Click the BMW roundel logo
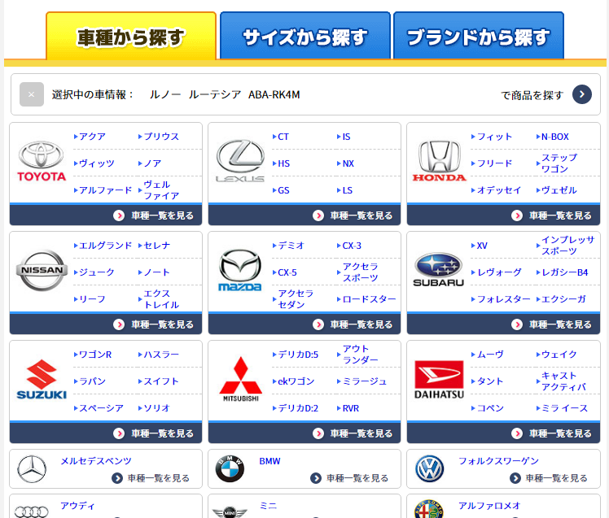 (230, 468)
